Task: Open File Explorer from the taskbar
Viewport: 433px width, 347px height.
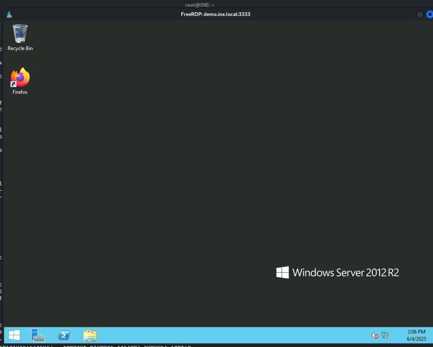Action: (x=90, y=335)
